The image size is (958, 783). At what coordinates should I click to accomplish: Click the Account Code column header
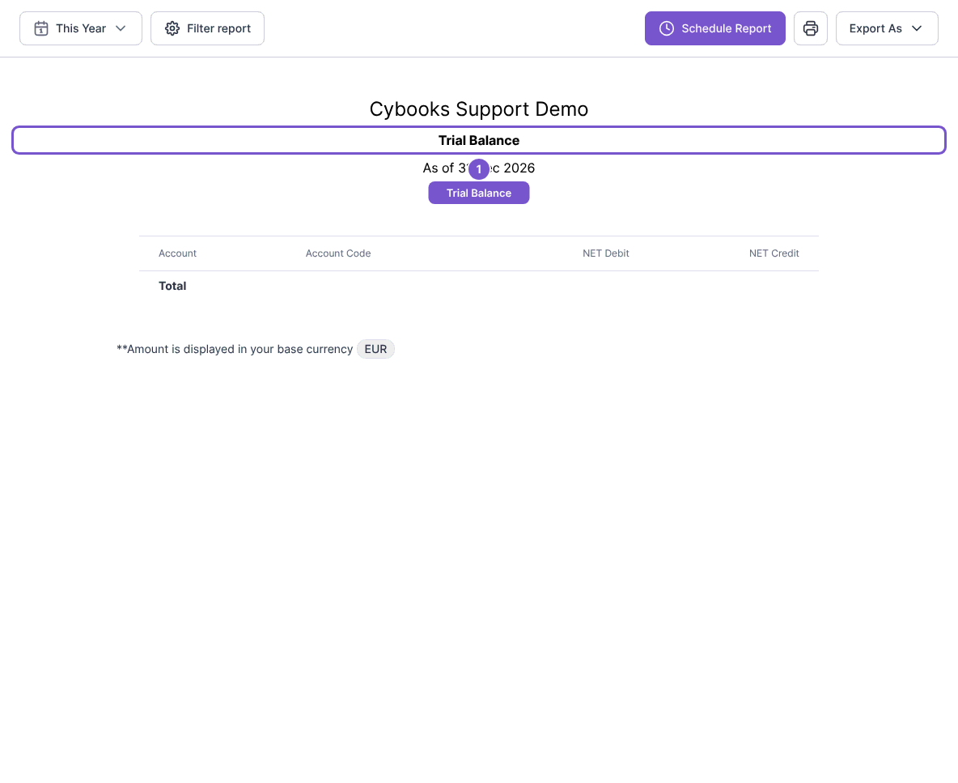[338, 253]
